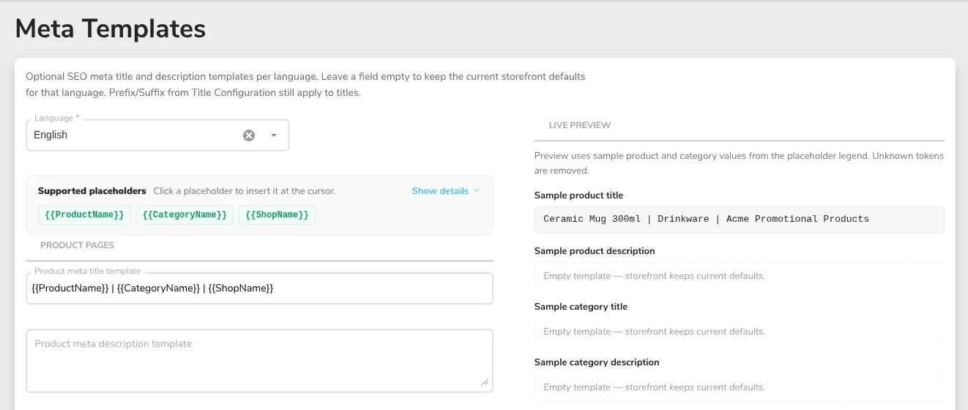Switch to the LIVE PREVIEW tab
968x410 pixels.
point(580,125)
